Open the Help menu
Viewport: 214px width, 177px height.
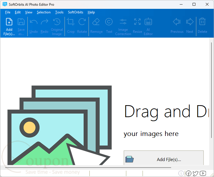(91, 12)
